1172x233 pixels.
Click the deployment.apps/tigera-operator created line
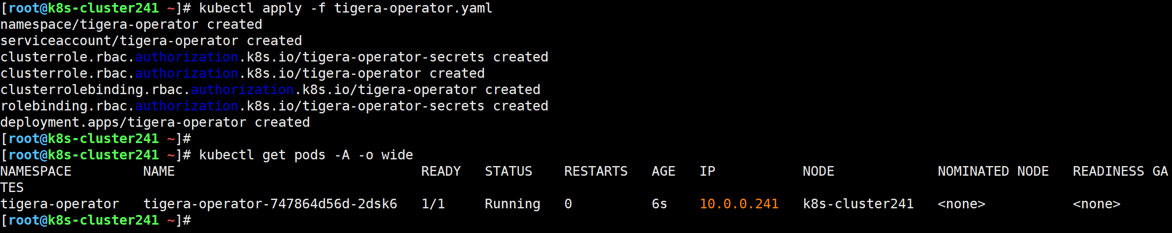coord(155,123)
